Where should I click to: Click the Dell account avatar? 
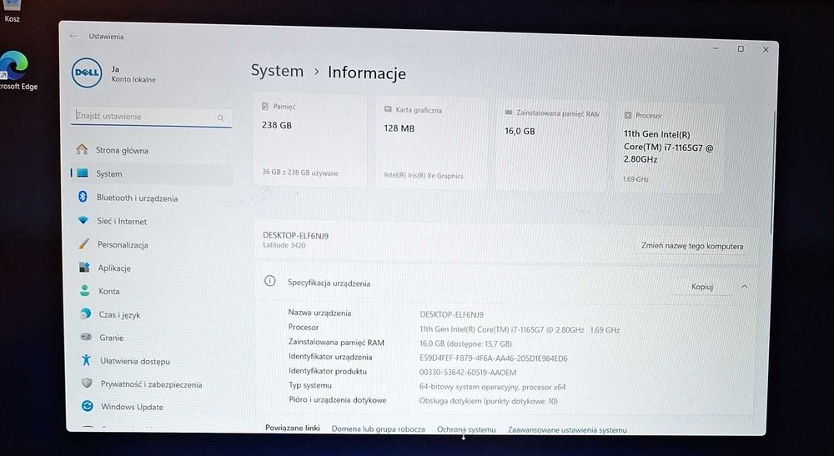[x=87, y=73]
